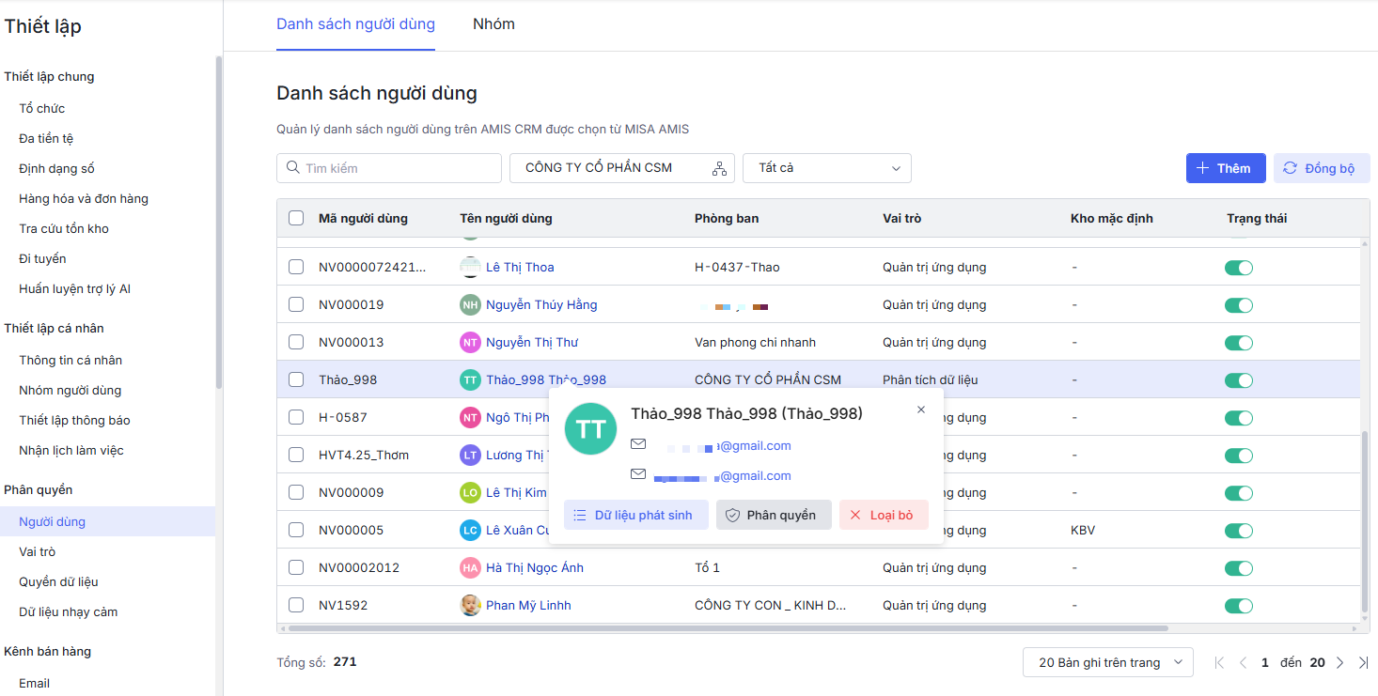Toggle status switch for Lê Thị Thoa

(x=1239, y=268)
